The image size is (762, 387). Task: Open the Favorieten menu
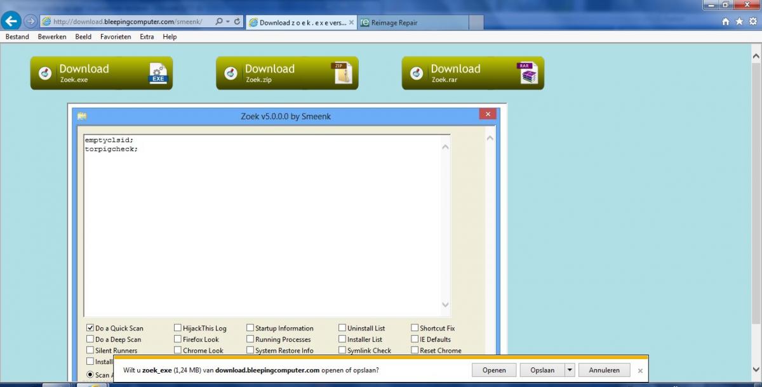pos(116,37)
